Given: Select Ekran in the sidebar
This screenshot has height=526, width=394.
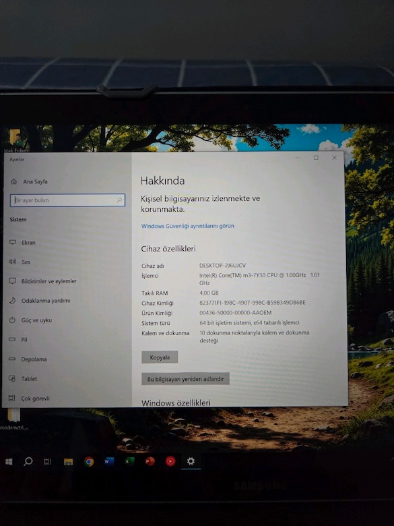Looking at the screenshot, I should click(x=28, y=242).
